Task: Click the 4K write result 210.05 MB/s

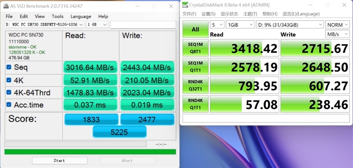Action: [x=147, y=80]
